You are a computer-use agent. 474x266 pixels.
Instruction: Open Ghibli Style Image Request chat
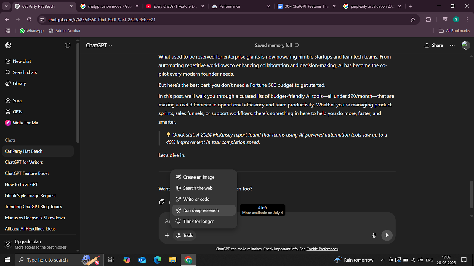pyautogui.click(x=38, y=195)
